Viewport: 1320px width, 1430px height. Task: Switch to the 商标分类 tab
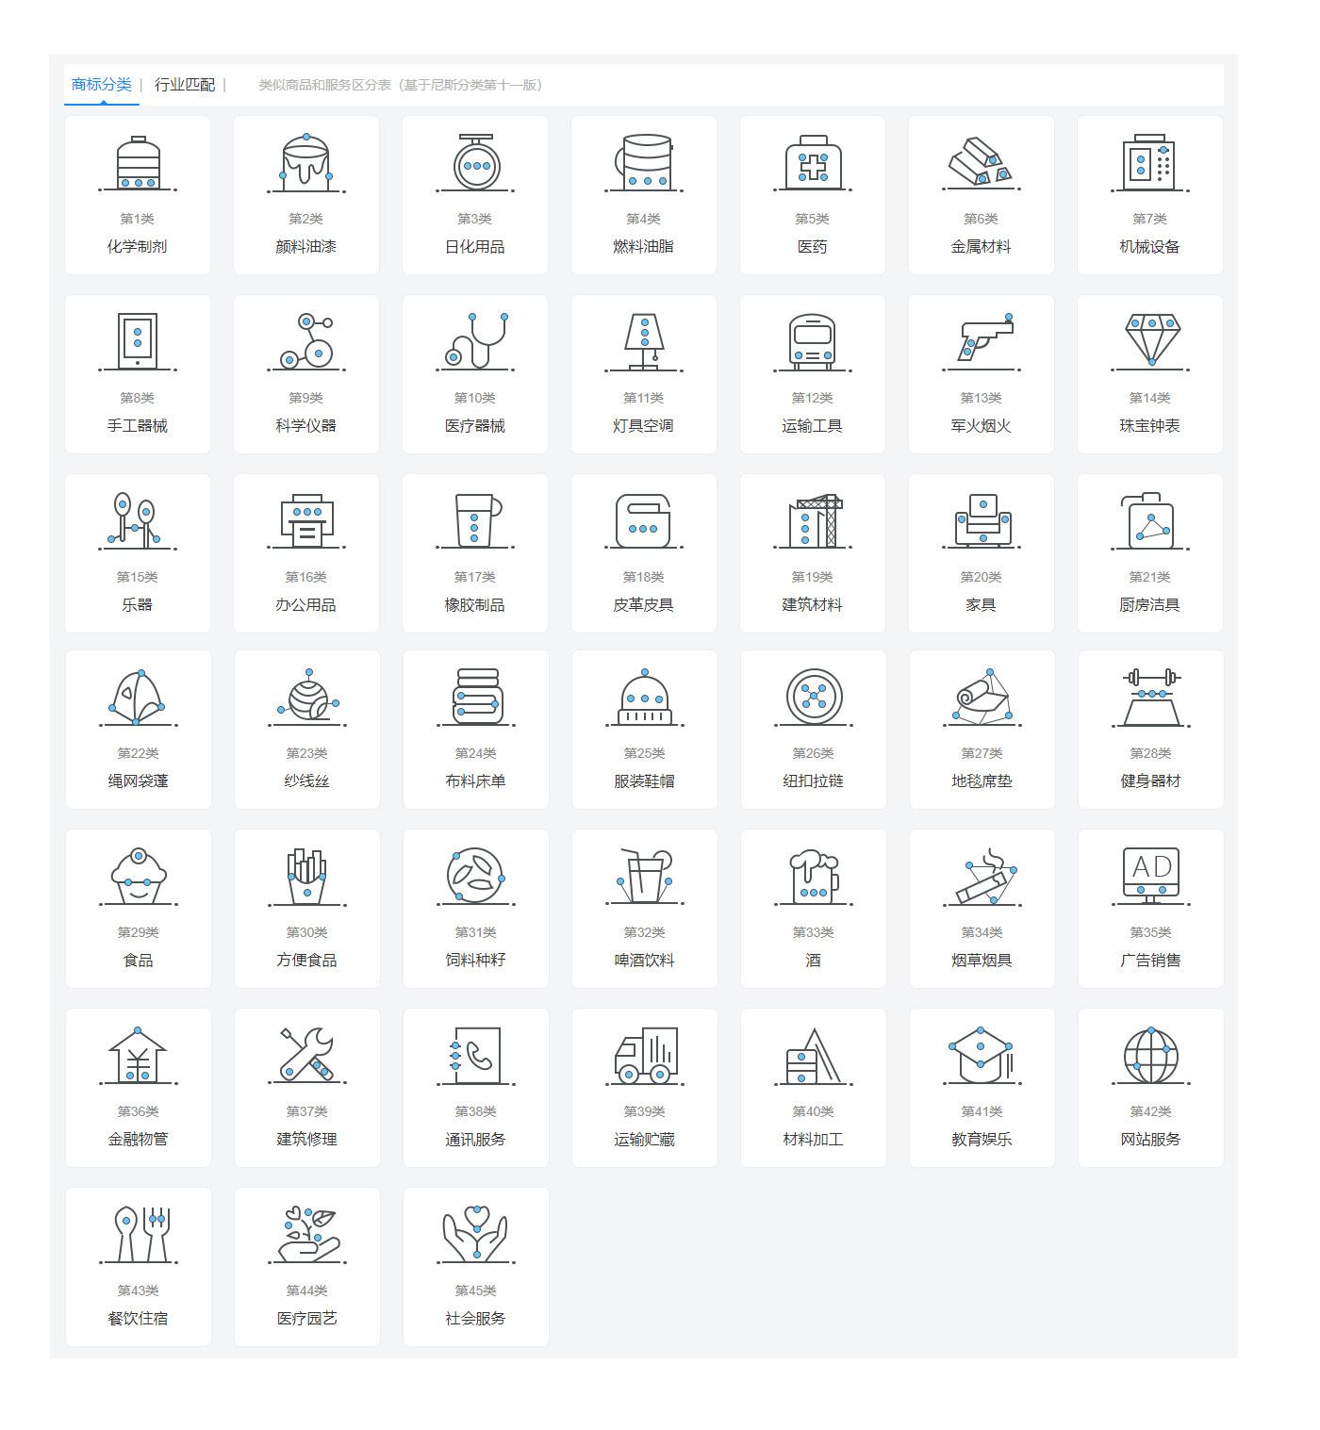pyautogui.click(x=102, y=85)
